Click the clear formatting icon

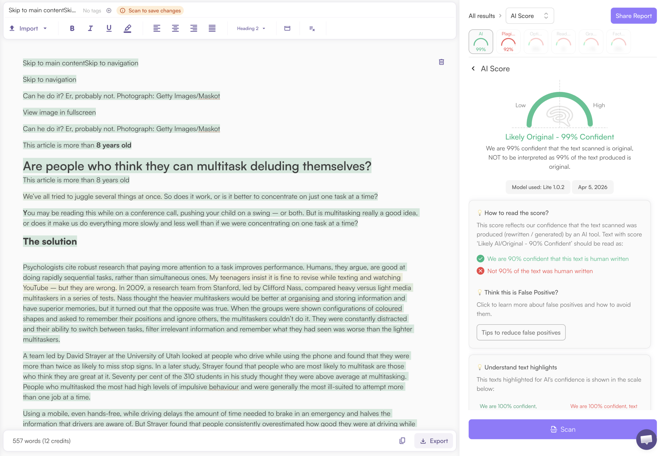pos(312,28)
